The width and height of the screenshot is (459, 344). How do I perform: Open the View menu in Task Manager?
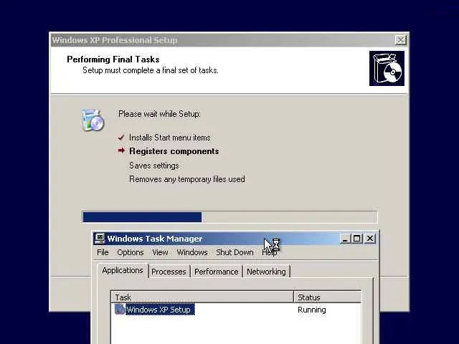160,252
